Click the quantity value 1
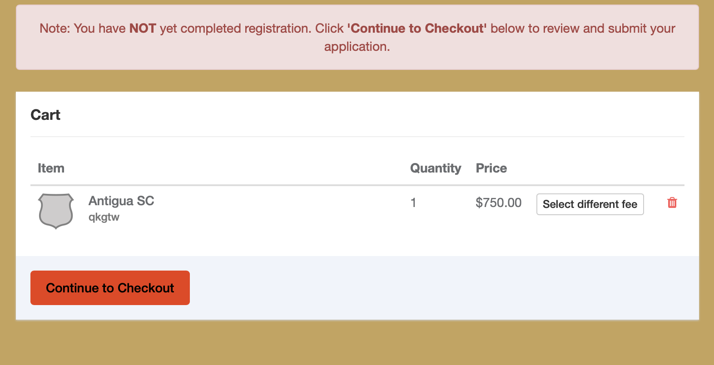Image resolution: width=714 pixels, height=365 pixels. click(413, 202)
